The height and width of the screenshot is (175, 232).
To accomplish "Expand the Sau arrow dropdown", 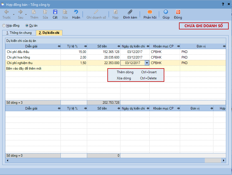I will [x=26, y=14].
